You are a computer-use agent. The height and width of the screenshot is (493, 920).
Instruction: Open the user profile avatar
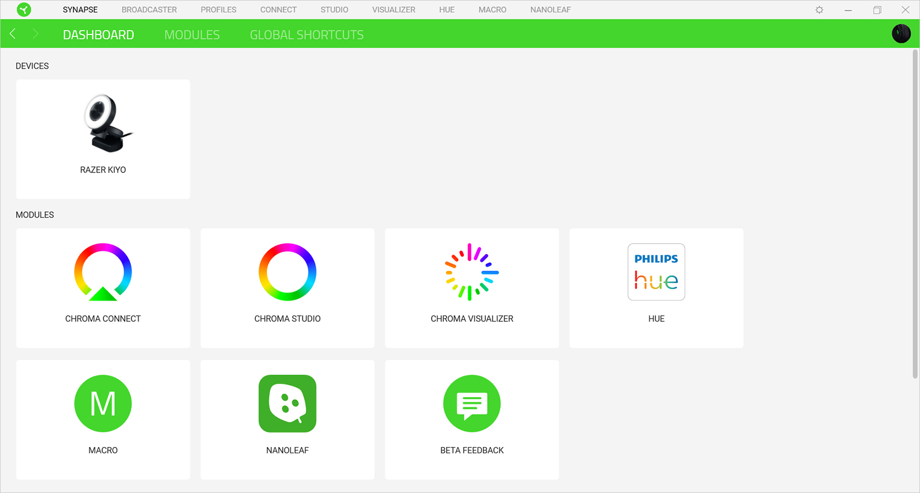tap(901, 34)
